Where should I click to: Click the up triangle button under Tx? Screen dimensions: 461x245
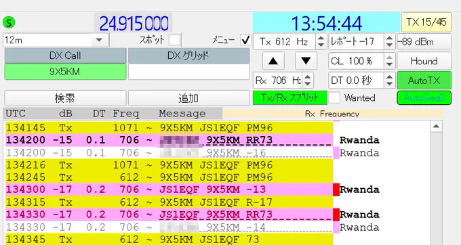273,61
